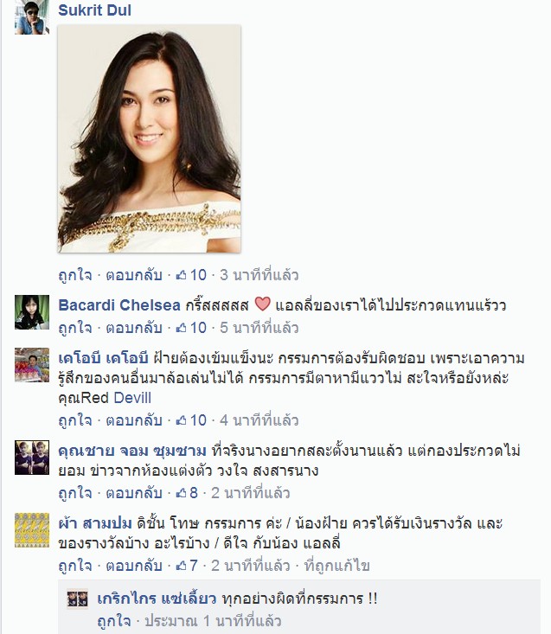Enlarge the posted photo of the woman
The height and width of the screenshot is (634, 551).
pos(150,138)
